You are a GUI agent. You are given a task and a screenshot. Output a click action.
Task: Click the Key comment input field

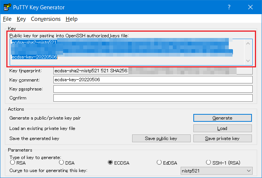tap(153, 80)
